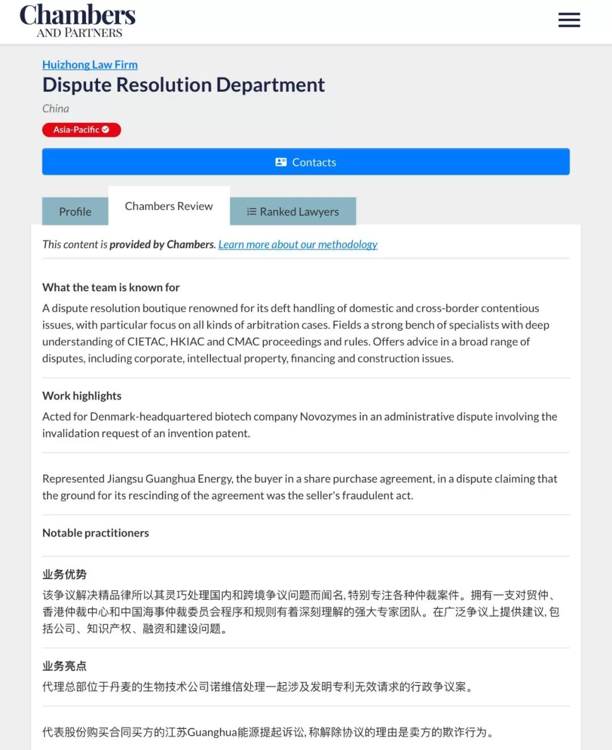Click the Chambers and Partners logo
Viewport: 612px width, 750px height.
tap(78, 21)
